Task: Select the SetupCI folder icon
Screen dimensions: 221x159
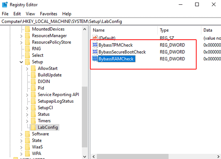Action: click(x=34, y=108)
